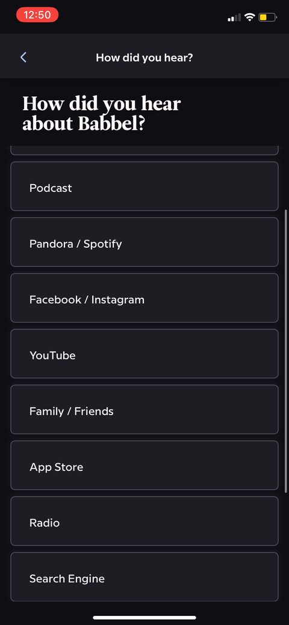
Task: Tap the 'How did you hear about Babbel?' heading
Action: 101,114
